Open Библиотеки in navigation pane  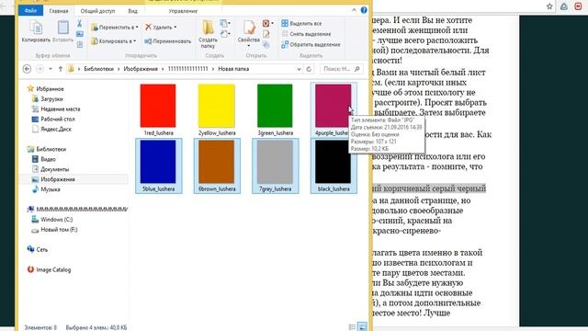click(51, 149)
